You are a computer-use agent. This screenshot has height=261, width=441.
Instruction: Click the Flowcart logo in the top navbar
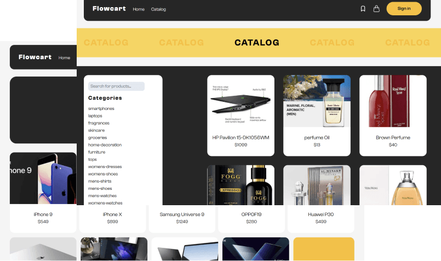click(109, 9)
